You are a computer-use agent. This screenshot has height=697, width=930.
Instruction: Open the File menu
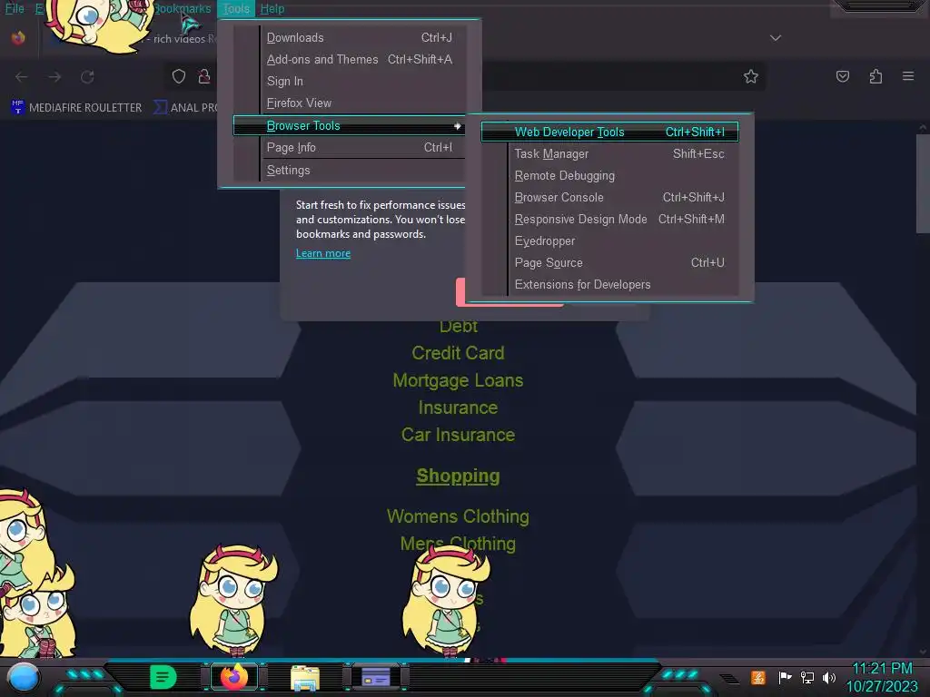tap(15, 8)
